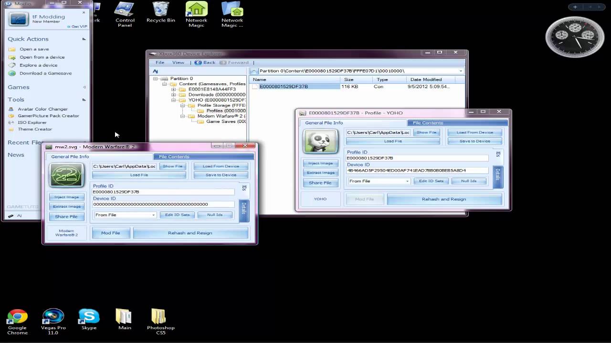
Task: Select the Modern Warfare 2 folder in tree
Action: pyautogui.click(x=217, y=116)
